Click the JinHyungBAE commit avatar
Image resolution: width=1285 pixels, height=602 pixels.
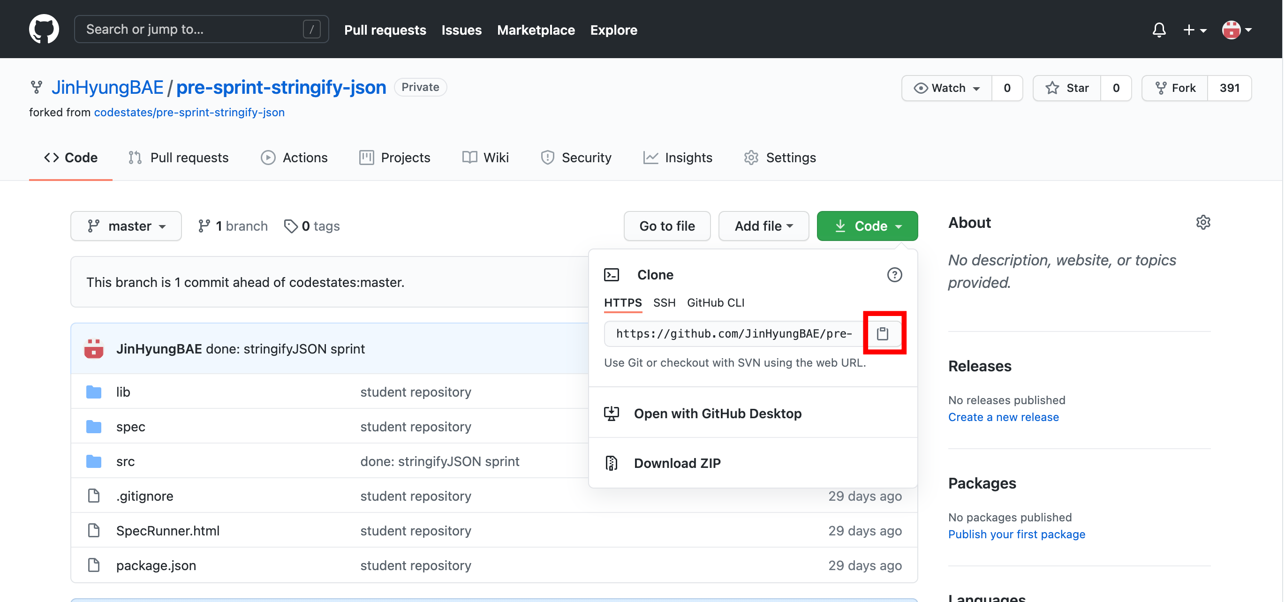[94, 349]
